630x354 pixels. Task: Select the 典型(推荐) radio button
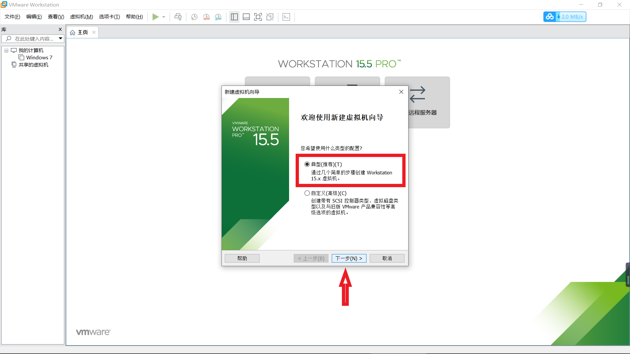pos(307,164)
